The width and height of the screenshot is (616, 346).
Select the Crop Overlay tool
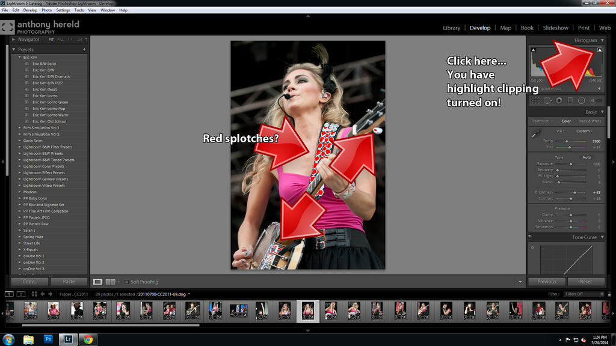tap(535, 100)
